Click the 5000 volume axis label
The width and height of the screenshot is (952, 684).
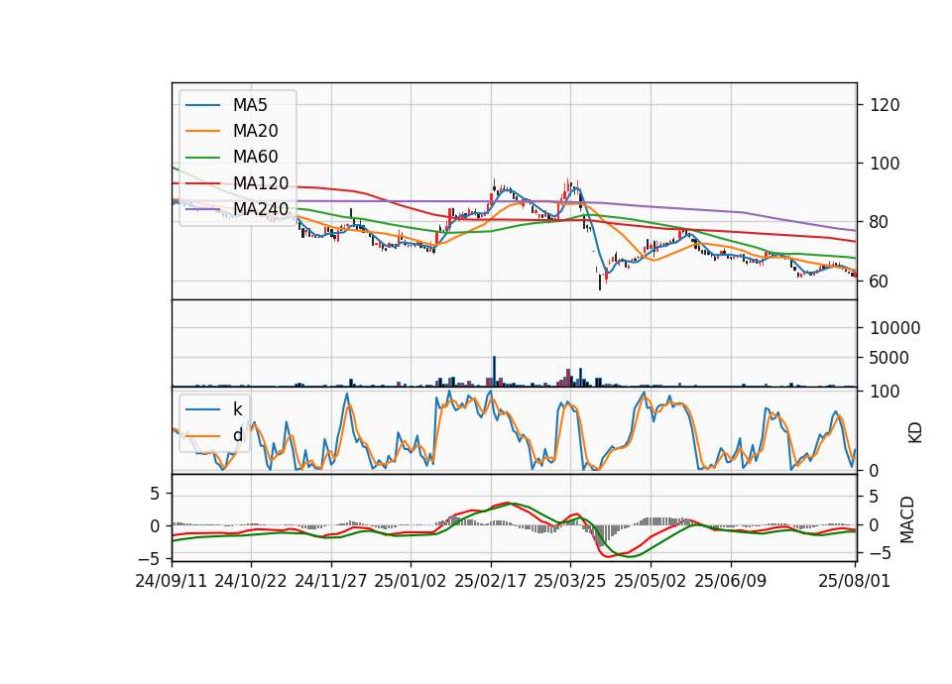890,358
